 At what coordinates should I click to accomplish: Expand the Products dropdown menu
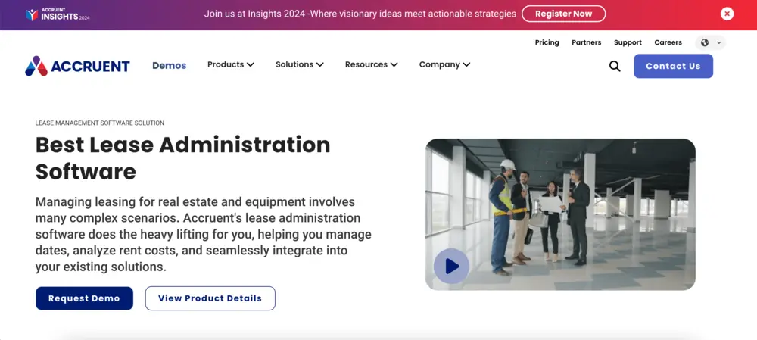[x=231, y=64]
